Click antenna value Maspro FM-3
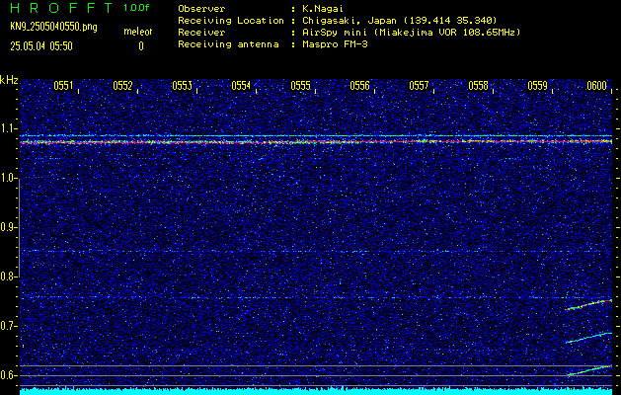621x395 pixels. tap(335, 44)
